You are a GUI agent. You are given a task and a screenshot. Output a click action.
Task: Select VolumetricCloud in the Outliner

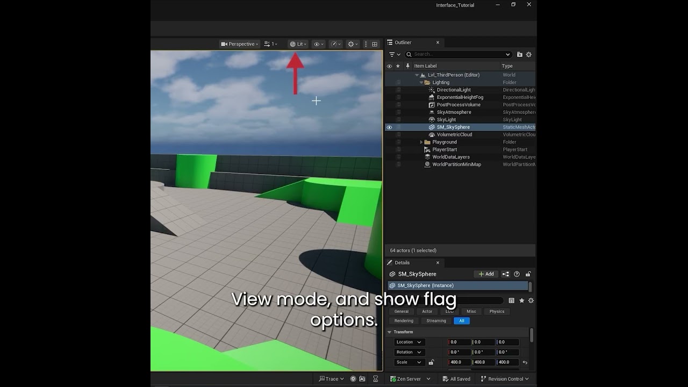coord(454,135)
